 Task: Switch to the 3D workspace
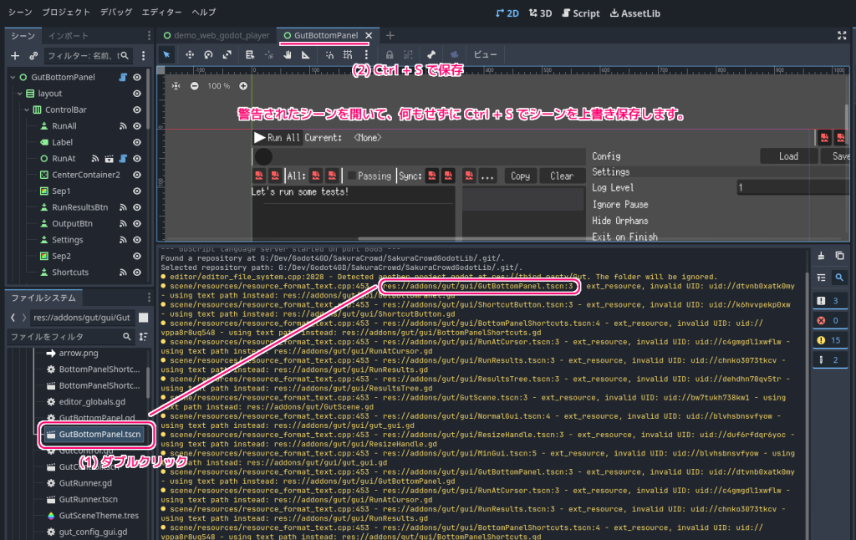tap(541, 13)
